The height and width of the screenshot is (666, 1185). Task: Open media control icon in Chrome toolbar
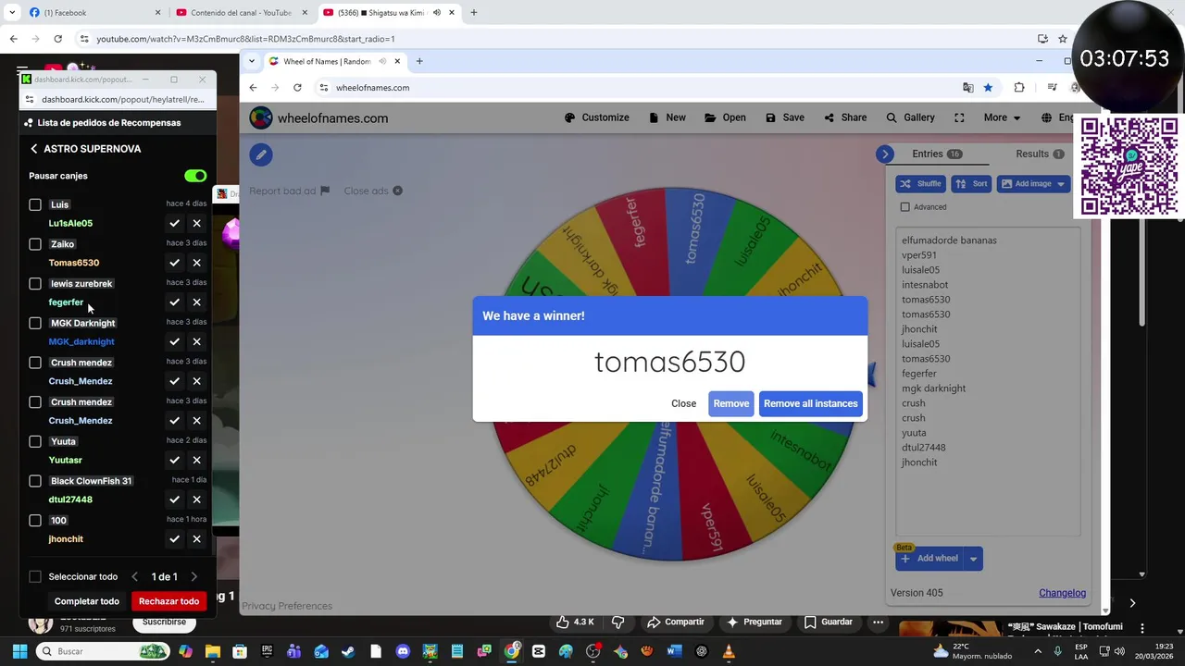[1053, 88]
